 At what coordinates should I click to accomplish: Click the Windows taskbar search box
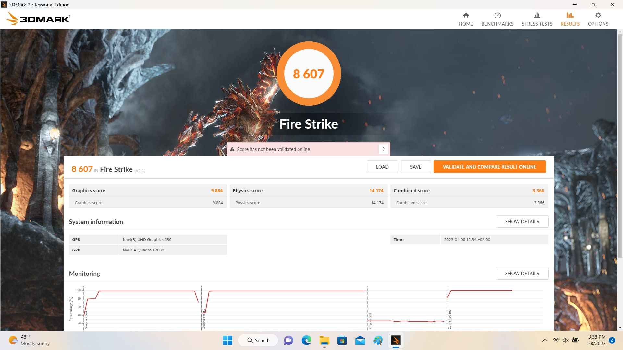pos(258,340)
